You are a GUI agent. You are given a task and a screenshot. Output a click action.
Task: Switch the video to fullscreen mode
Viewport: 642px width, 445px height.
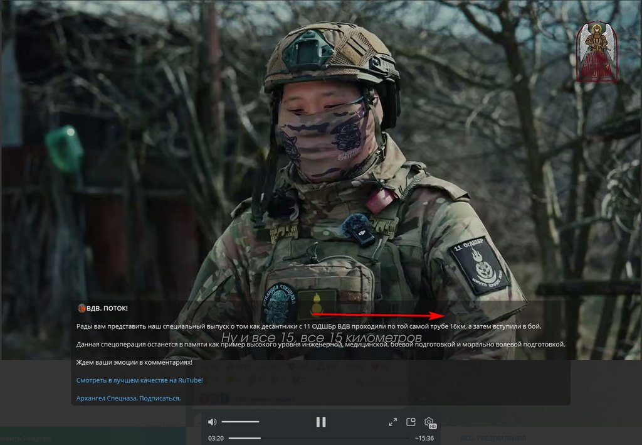click(x=392, y=422)
